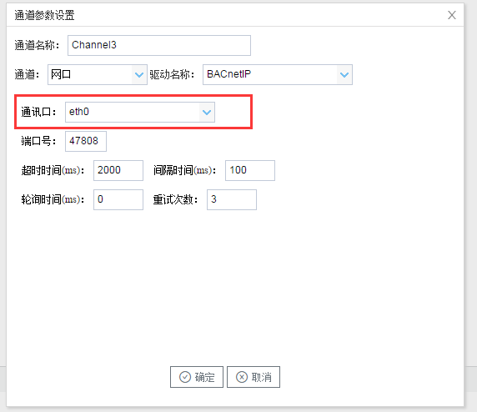
Task: Select the eth0 text in 通讯口 combo
Action: (79, 112)
